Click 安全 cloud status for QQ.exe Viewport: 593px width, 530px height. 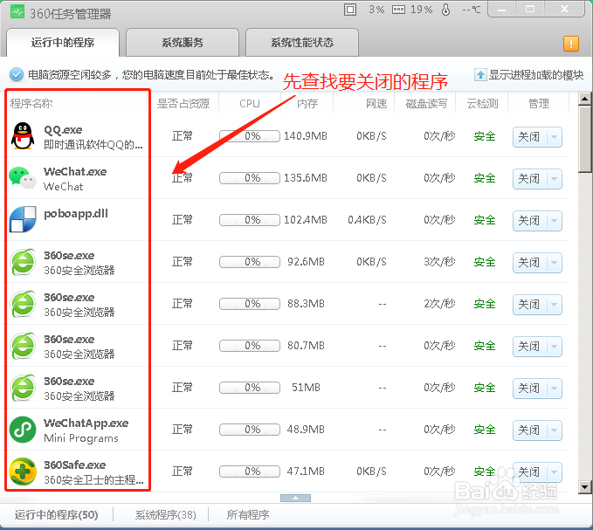click(485, 136)
